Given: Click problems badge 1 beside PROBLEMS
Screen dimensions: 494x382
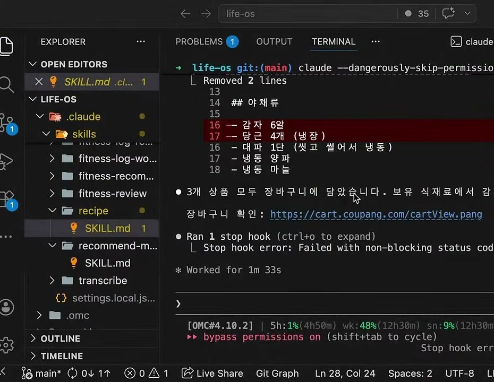Looking at the screenshot, I should pyautogui.click(x=232, y=41).
